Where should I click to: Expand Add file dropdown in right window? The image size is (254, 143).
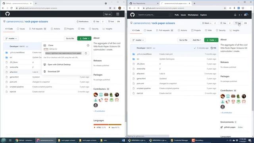197,40
